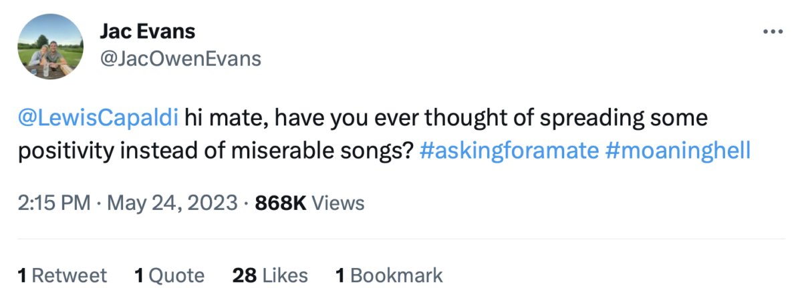Open Jac Evans display name link
Image resolution: width=802 pixels, height=308 pixels.
coord(147,31)
